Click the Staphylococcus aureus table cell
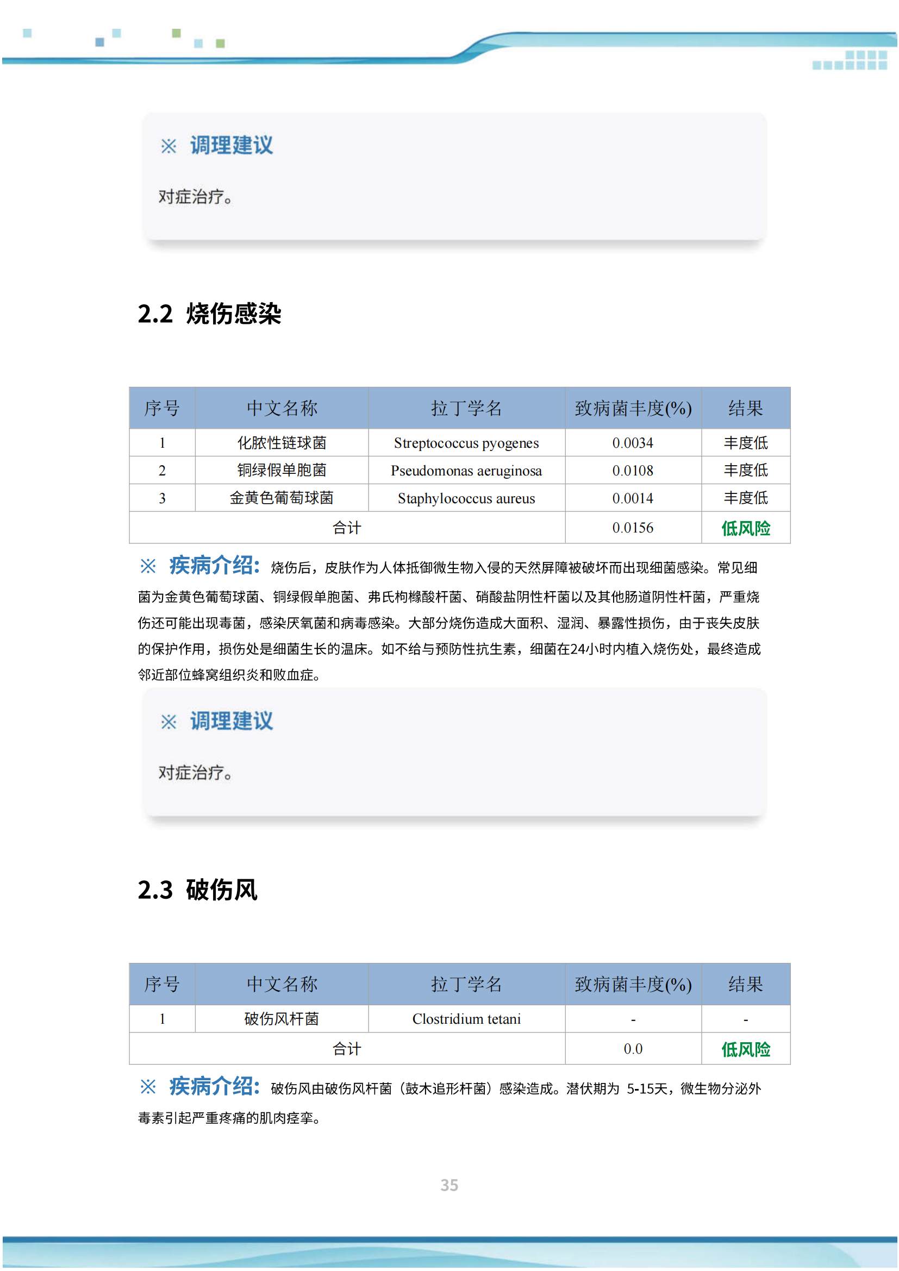Screen dimensions: 899x1271 (467, 499)
